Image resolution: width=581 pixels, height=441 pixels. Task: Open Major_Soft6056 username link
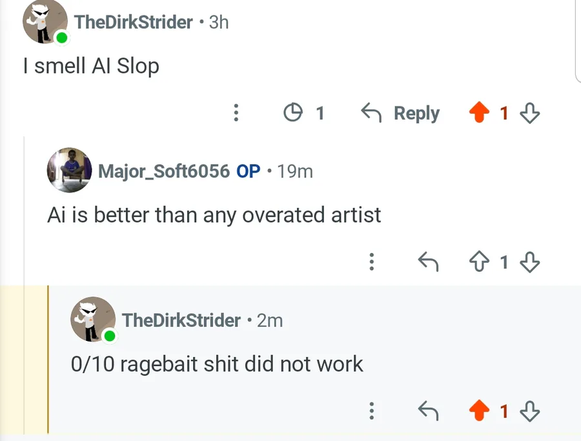click(x=164, y=171)
